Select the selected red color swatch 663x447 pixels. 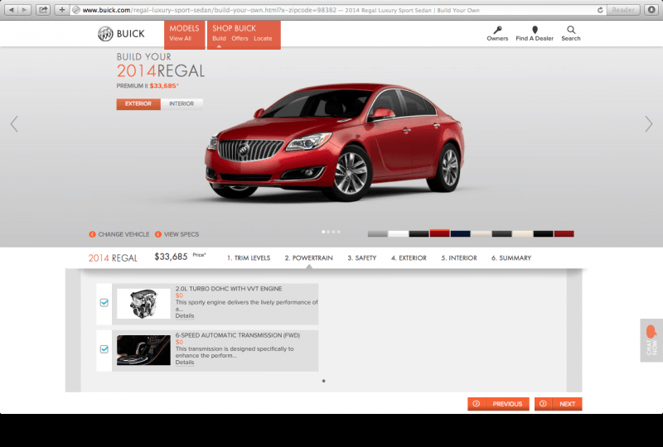pos(440,233)
